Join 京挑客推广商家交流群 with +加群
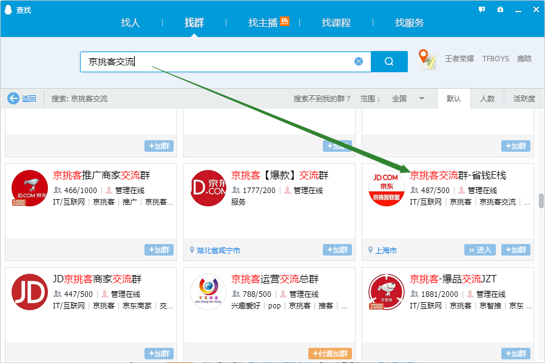Viewport: 545px width, 363px height. [159, 249]
